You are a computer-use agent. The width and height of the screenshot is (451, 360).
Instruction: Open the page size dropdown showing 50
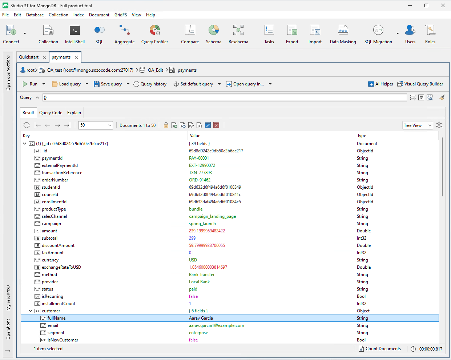click(96, 125)
